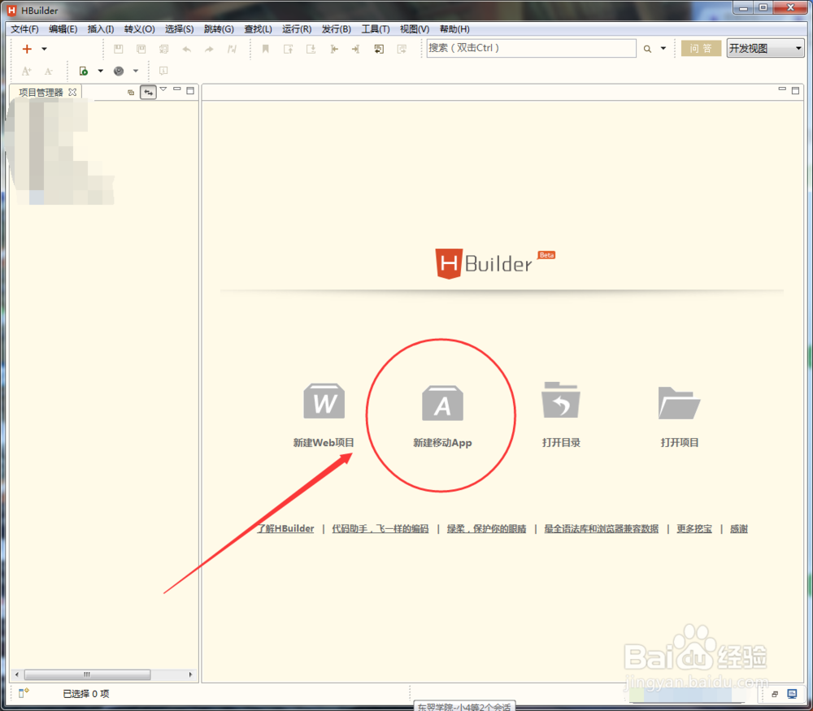Click the jump-left navigation icon
Viewport: 813px width, 711px height.
tap(334, 49)
